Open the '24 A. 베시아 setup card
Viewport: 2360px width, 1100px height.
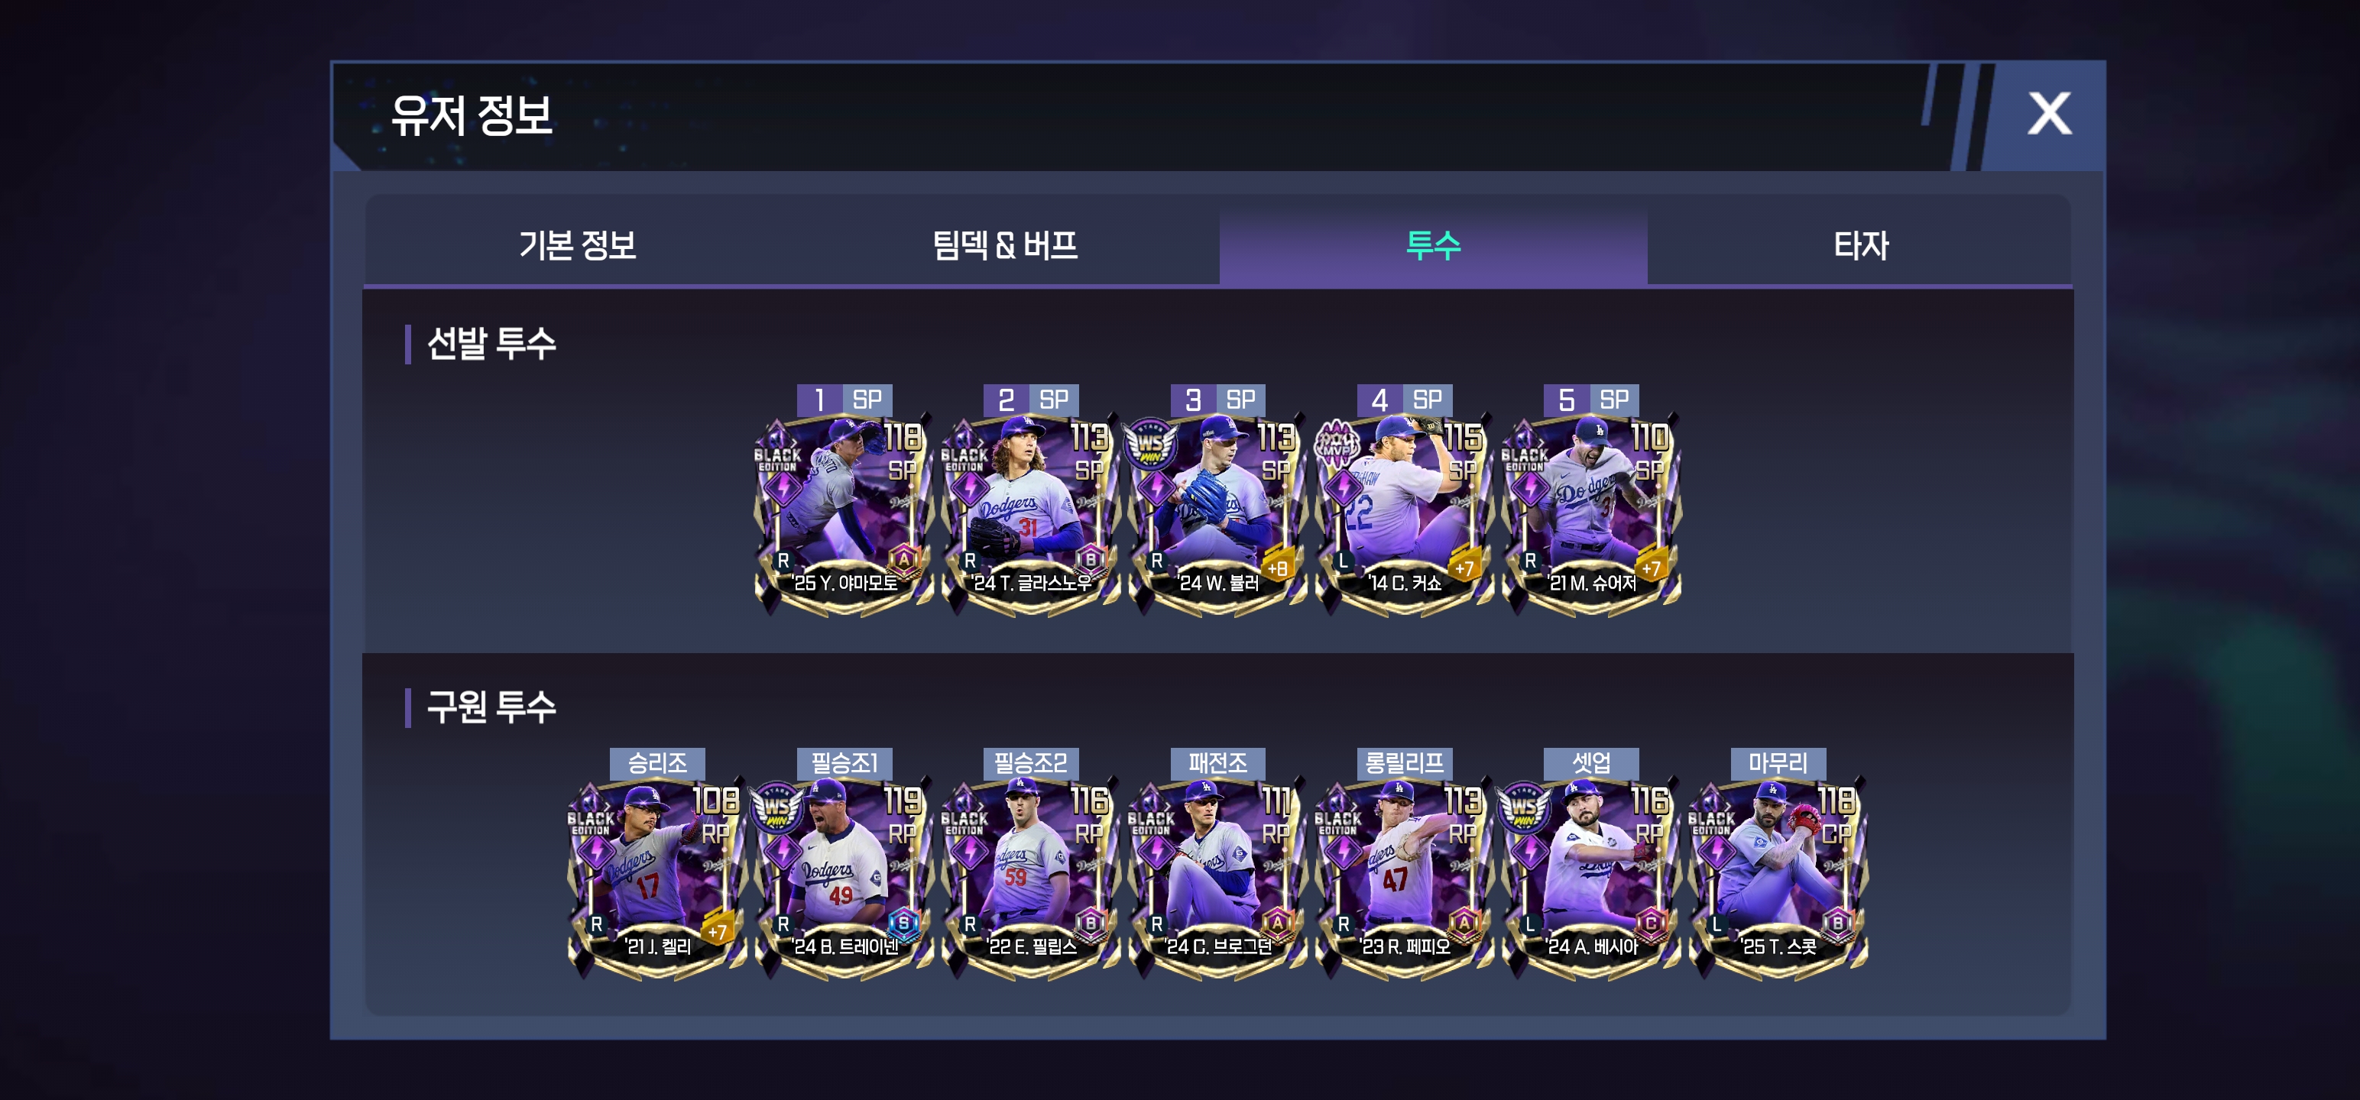pos(1591,878)
